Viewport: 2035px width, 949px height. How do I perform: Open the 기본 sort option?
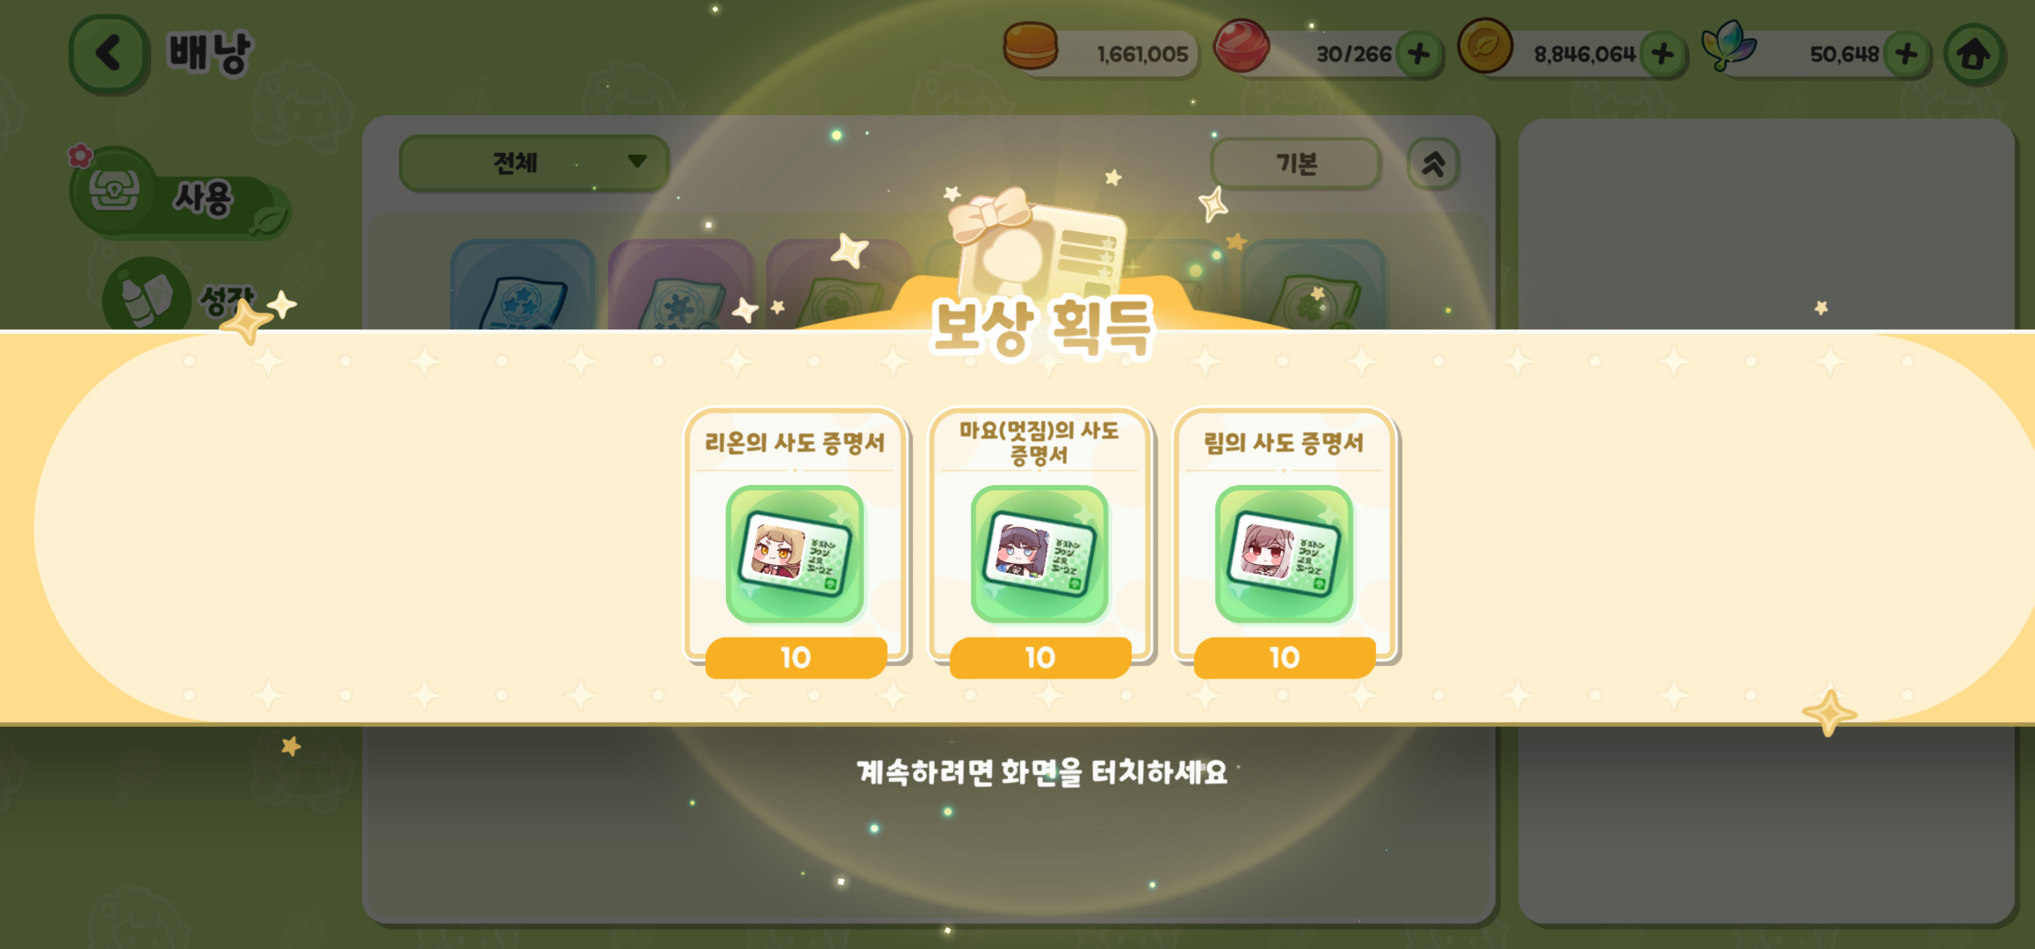pyautogui.click(x=1296, y=163)
